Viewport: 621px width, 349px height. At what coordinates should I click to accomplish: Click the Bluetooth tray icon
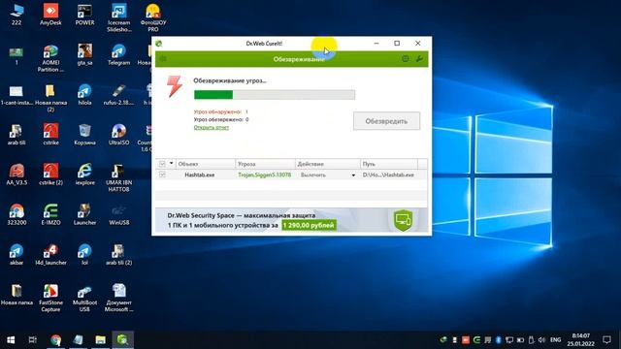pos(498,340)
